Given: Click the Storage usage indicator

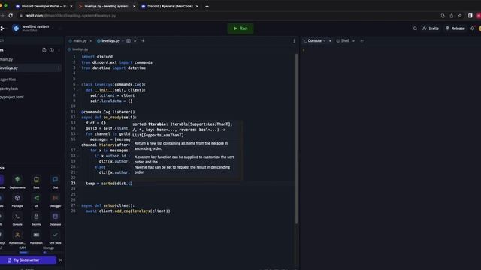Looking at the screenshot, I should [48, 250].
